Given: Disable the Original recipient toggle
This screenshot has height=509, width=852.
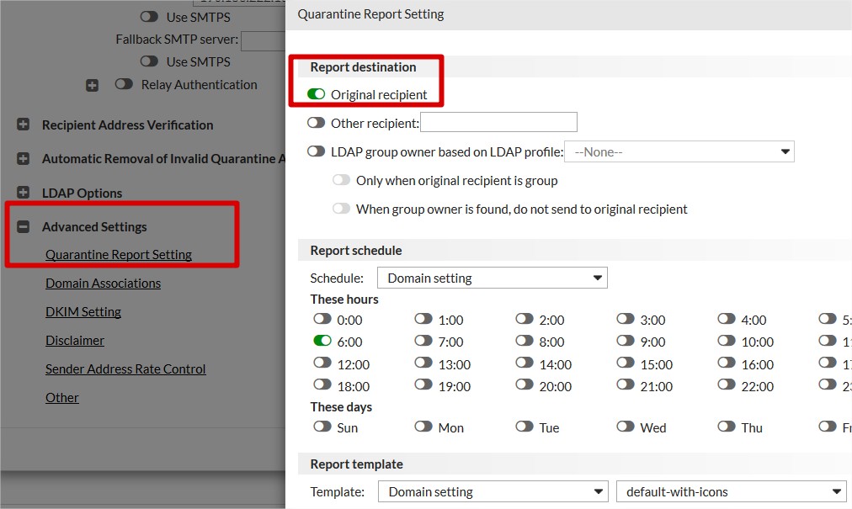Looking at the screenshot, I should pyautogui.click(x=317, y=94).
